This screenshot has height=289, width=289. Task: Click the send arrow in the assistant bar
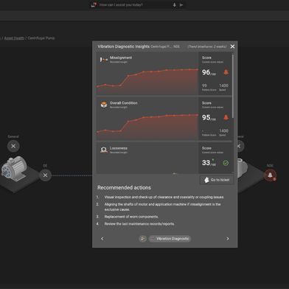(181, 4)
